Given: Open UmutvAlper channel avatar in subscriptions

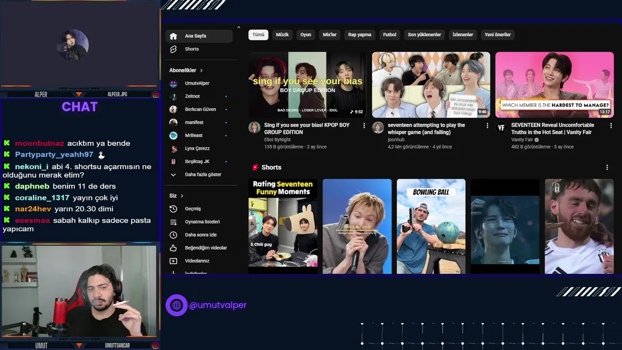Looking at the screenshot, I should 173,83.
